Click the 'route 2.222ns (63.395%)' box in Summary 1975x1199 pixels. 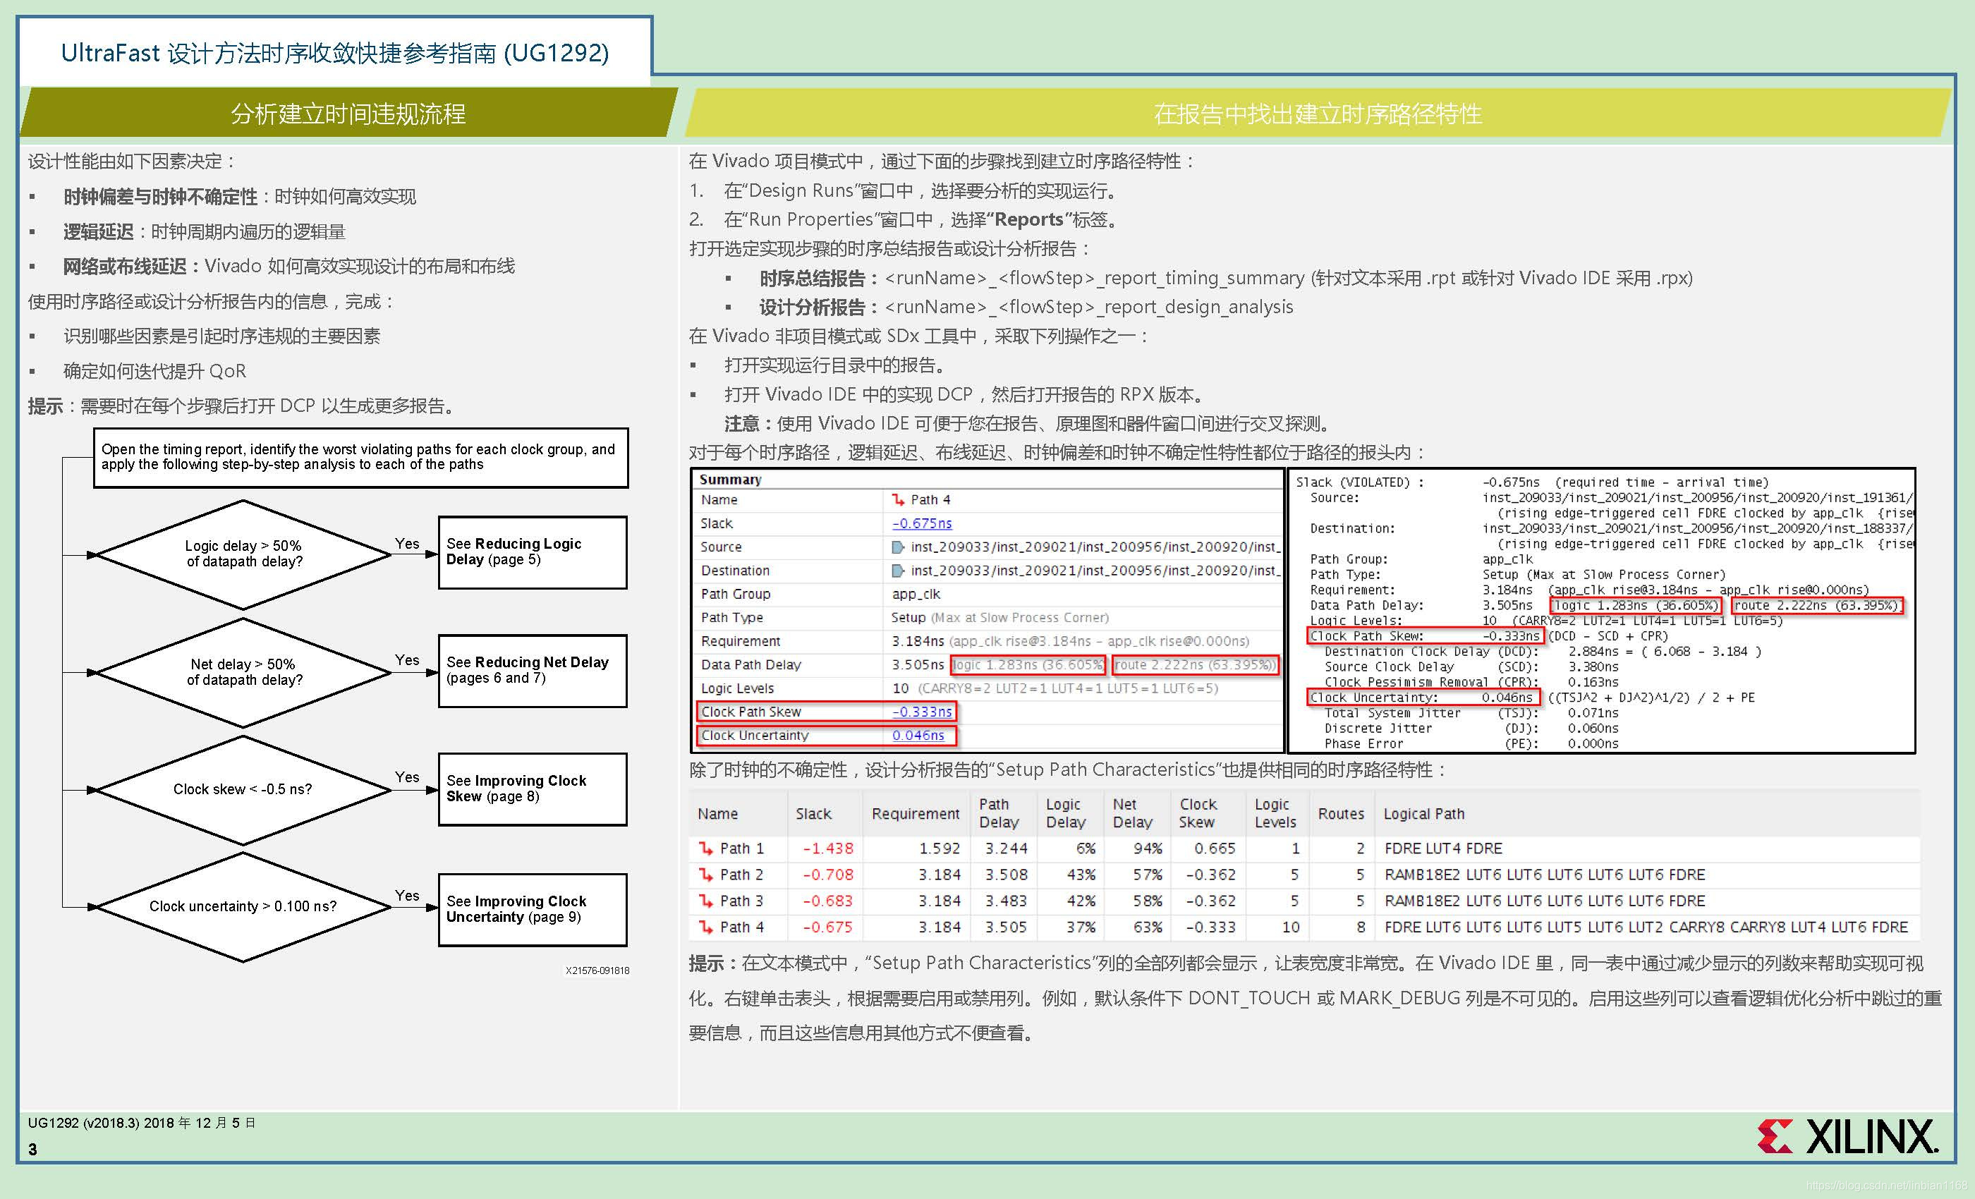click(x=1195, y=664)
